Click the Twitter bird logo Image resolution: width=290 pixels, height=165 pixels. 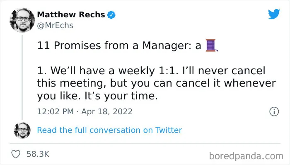[x=274, y=14]
